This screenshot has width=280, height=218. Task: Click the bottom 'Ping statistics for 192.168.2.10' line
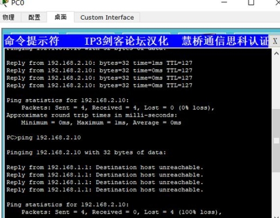pyautogui.click(x=68, y=204)
